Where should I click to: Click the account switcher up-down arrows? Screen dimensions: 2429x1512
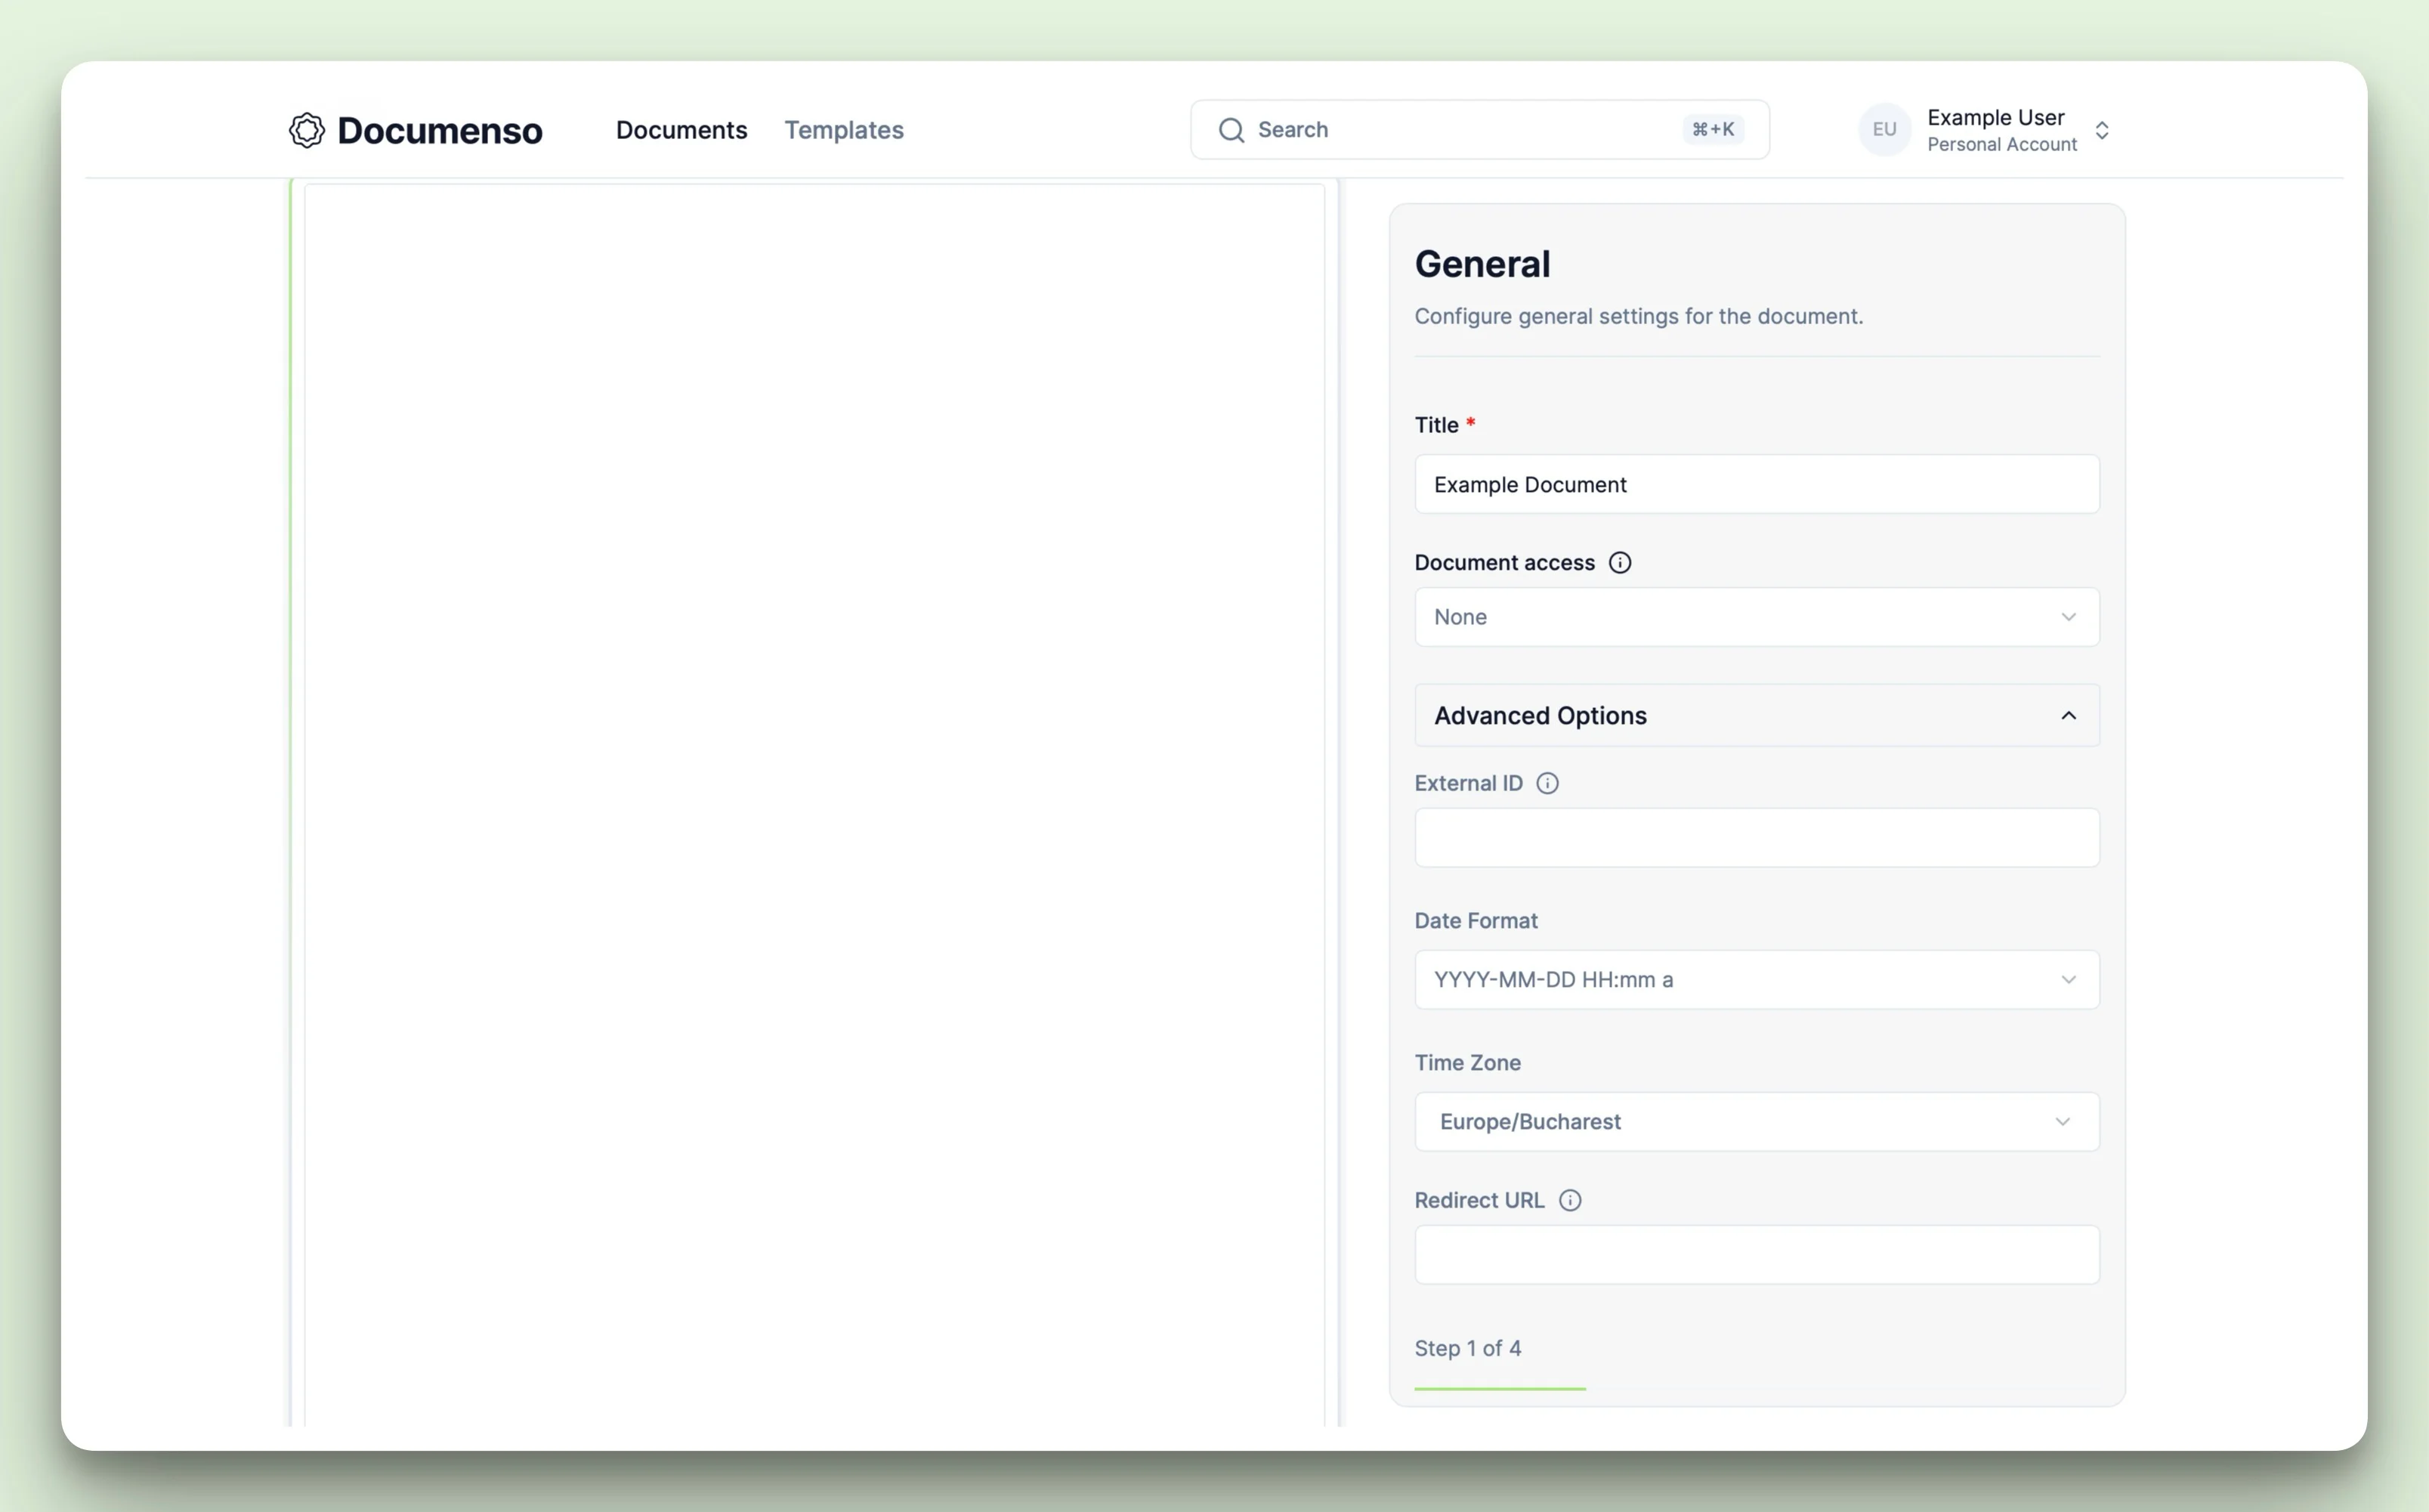click(2101, 131)
